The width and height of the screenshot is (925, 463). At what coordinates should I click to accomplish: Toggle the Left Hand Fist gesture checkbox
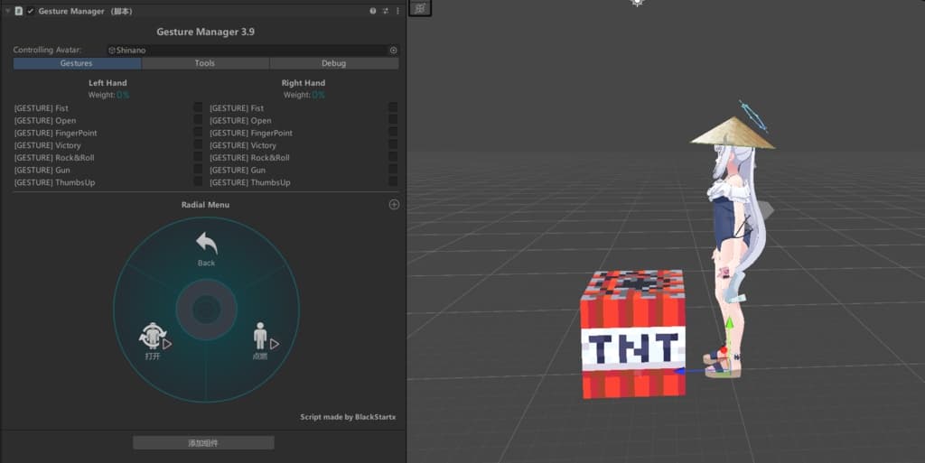coord(198,108)
